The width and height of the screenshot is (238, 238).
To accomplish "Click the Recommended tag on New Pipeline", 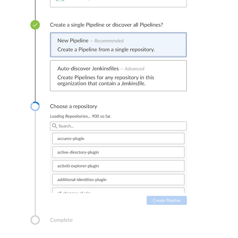I will click(x=109, y=41).
